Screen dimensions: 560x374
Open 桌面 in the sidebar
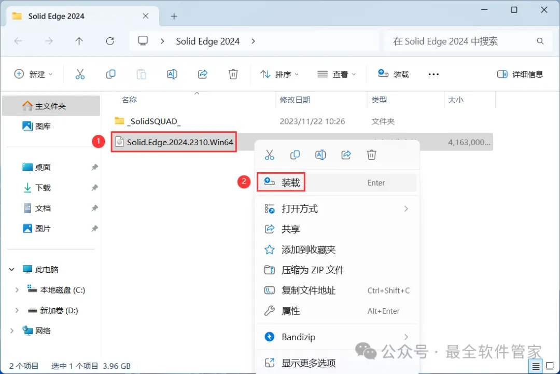pyautogui.click(x=51, y=167)
